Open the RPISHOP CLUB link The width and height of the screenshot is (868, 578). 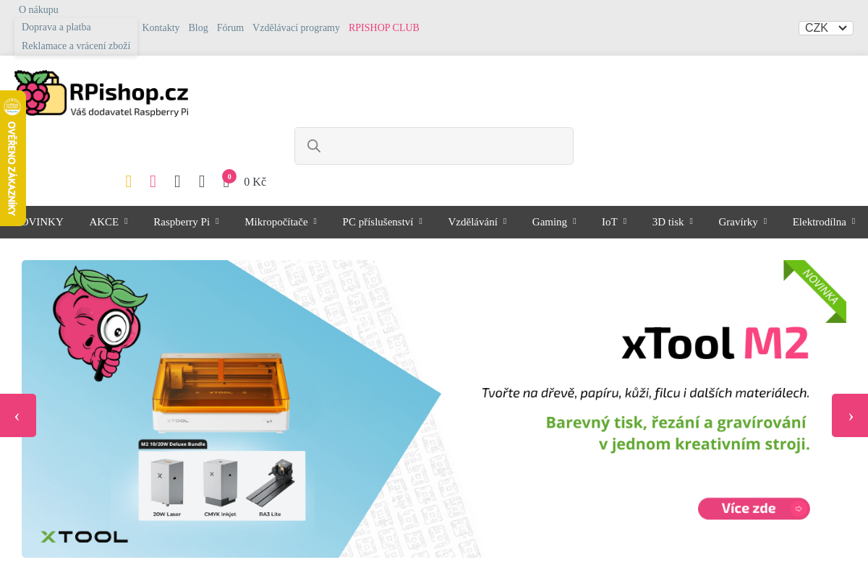point(384,28)
